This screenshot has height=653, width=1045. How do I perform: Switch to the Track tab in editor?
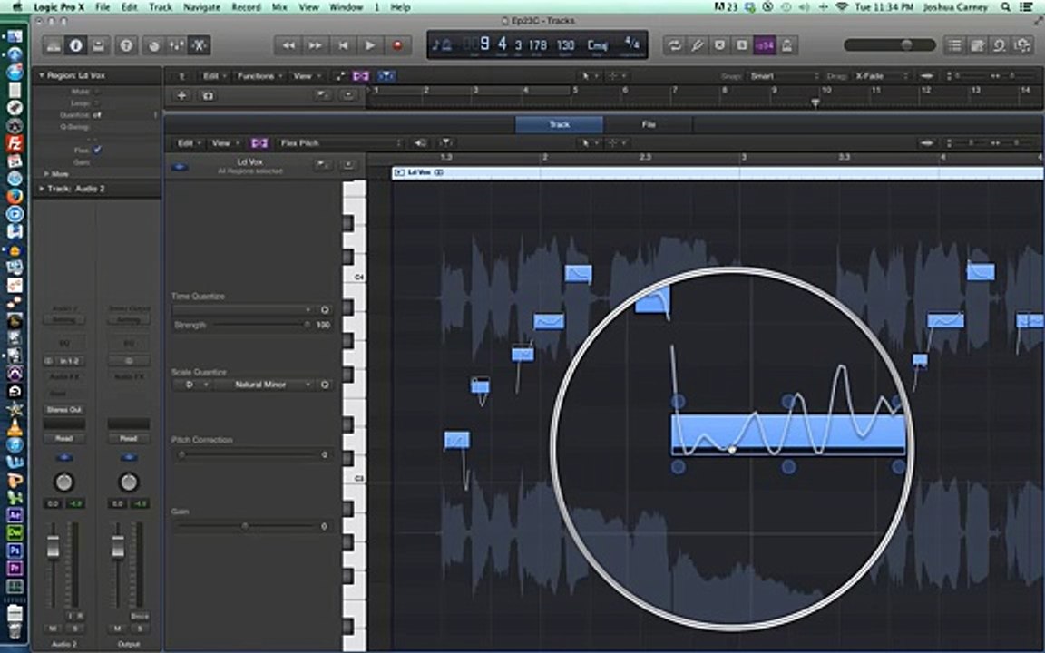click(x=559, y=124)
